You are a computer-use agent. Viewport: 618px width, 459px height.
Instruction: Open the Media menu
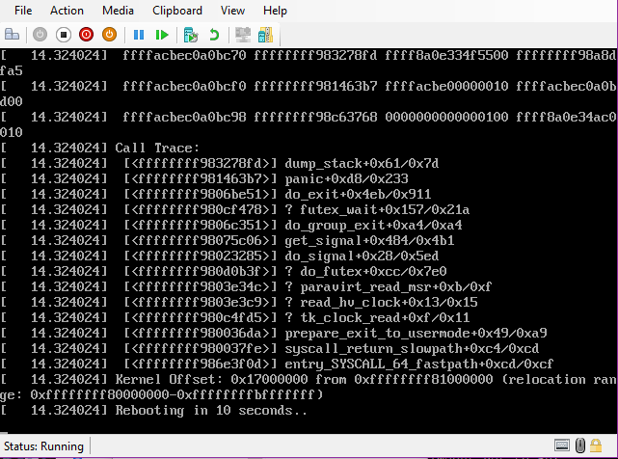click(118, 11)
